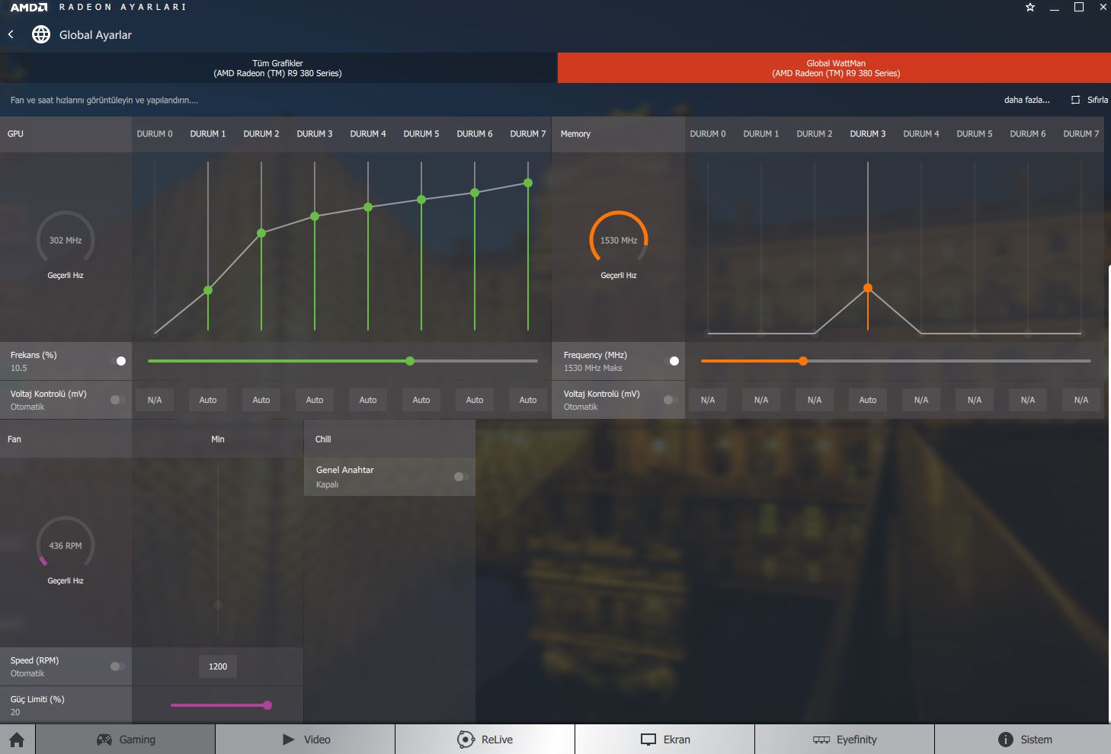The width and height of the screenshot is (1111, 754).
Task: Click GPU DURUM 0 N/A voltage field
Action: pyautogui.click(x=155, y=400)
